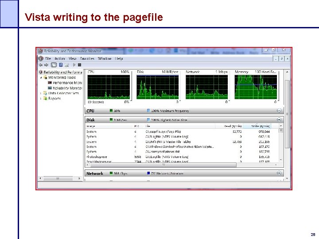Expand the Reports tree node arrow
The height and width of the screenshot is (239, 319).
point(41,98)
